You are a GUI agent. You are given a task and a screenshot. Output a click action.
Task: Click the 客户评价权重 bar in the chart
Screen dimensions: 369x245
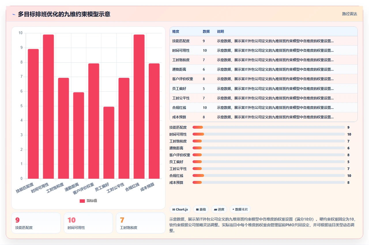94,121
